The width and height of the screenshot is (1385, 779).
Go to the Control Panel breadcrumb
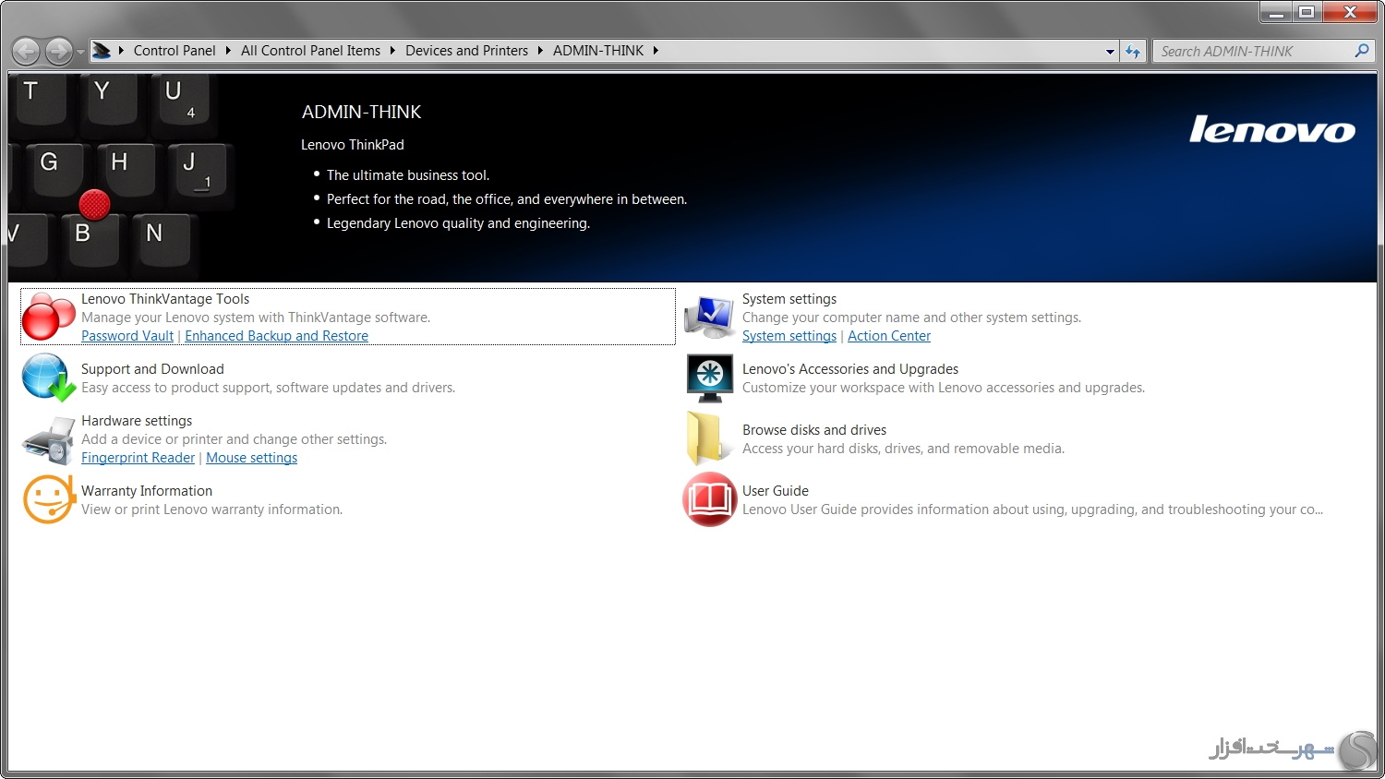175,51
